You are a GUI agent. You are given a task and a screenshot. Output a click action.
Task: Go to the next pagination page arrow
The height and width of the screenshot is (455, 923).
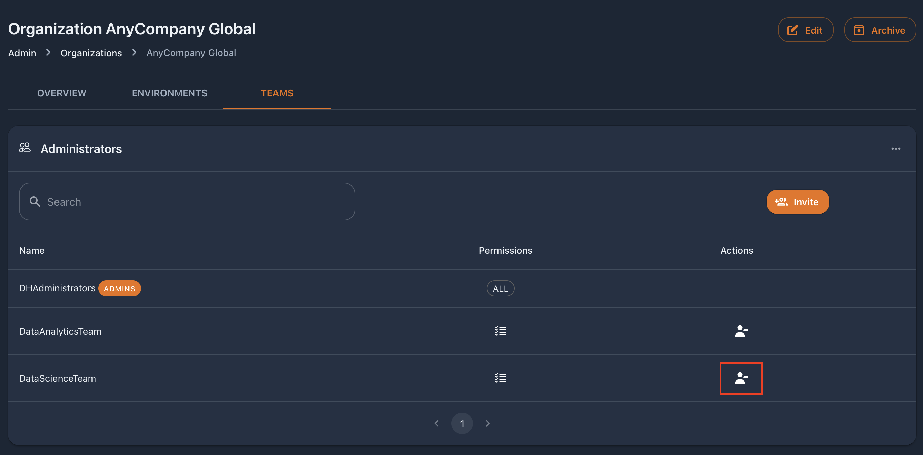pos(488,423)
